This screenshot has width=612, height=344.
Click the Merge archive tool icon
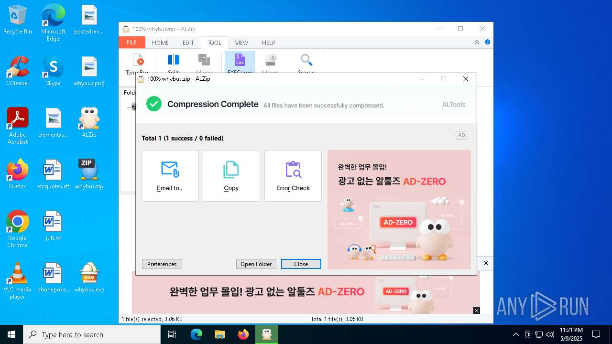coord(204,61)
